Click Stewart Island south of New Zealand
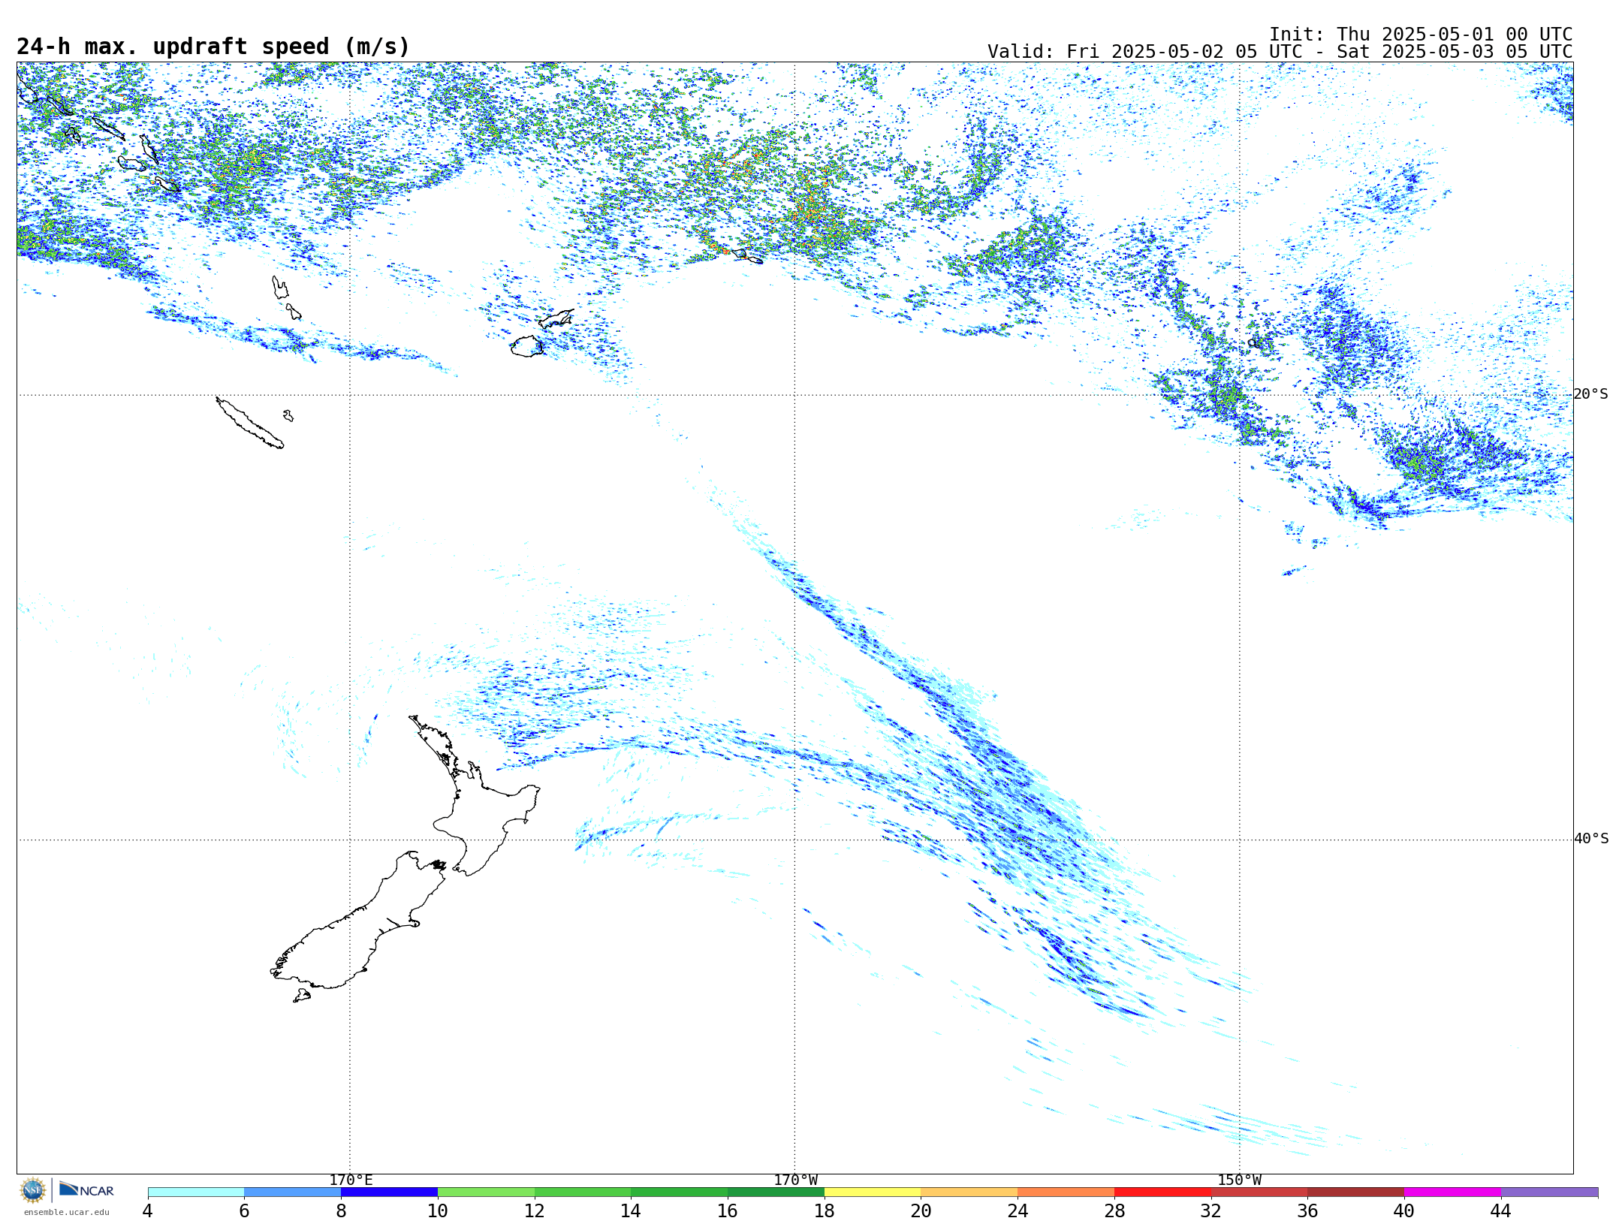Screen dimensions: 1622x1221 click(302, 996)
